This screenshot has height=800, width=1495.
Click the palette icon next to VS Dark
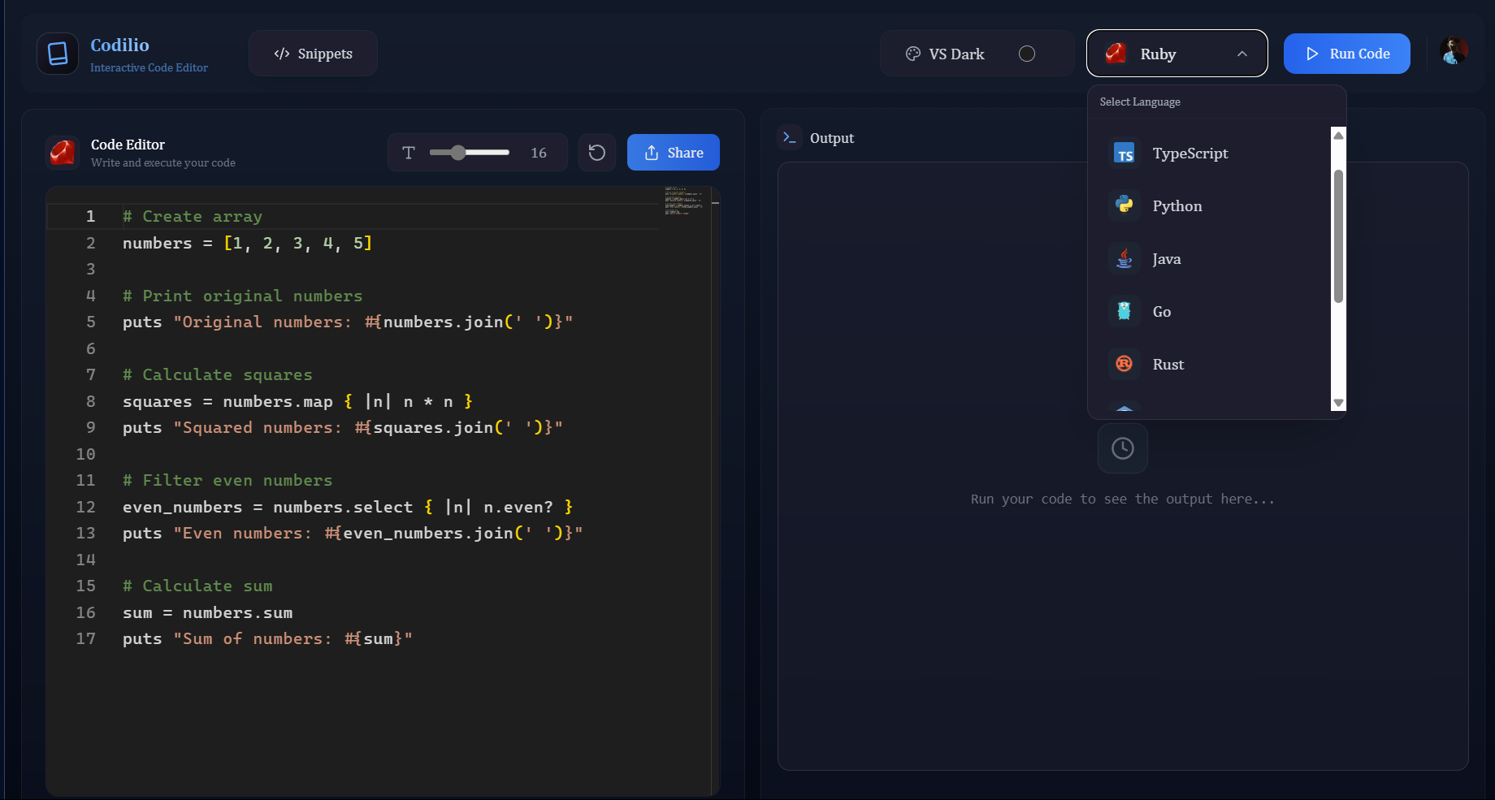coord(913,54)
